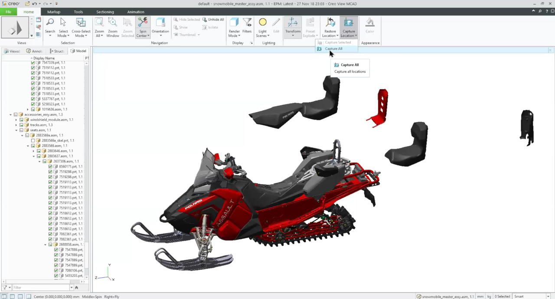Image resolution: width=555 pixels, height=299 pixels.
Task: Uncheck the 7080106.prt checkbox
Action: [x=56, y=270]
